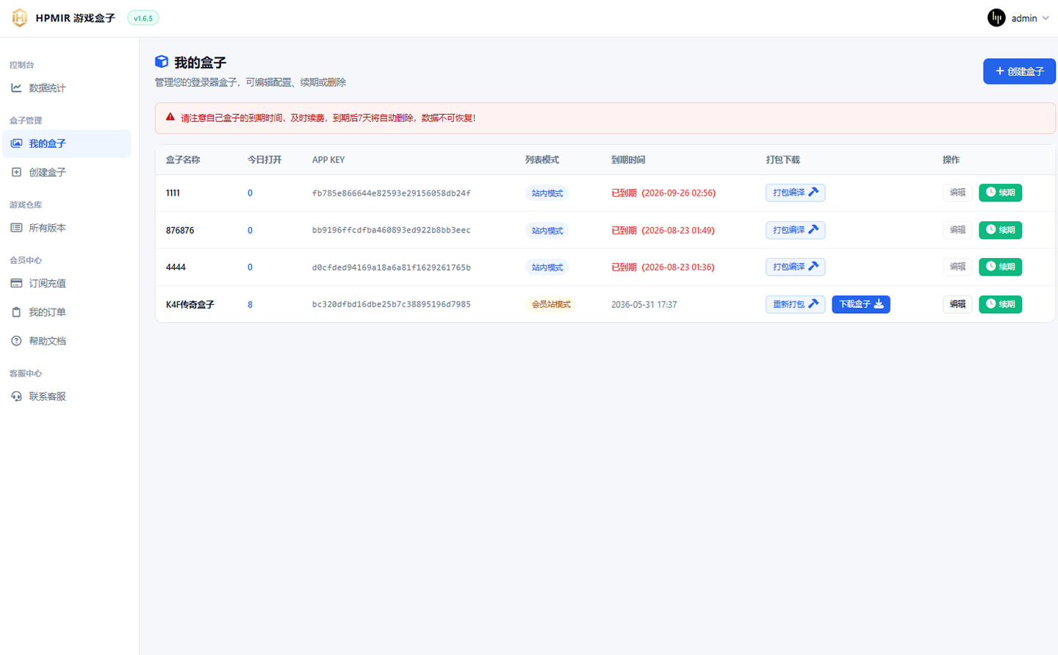The height and width of the screenshot is (655, 1058).
Task: Click today's open count 8 link
Action: point(250,304)
